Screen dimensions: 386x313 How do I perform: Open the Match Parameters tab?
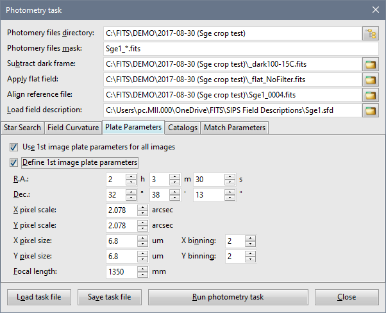click(235, 128)
